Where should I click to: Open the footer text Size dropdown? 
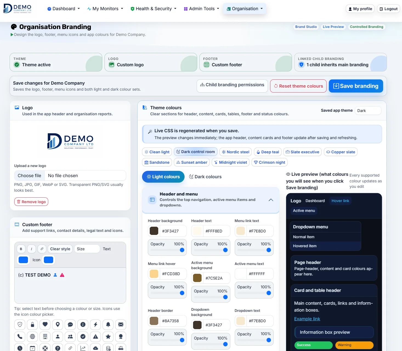pyautogui.click(x=87, y=249)
